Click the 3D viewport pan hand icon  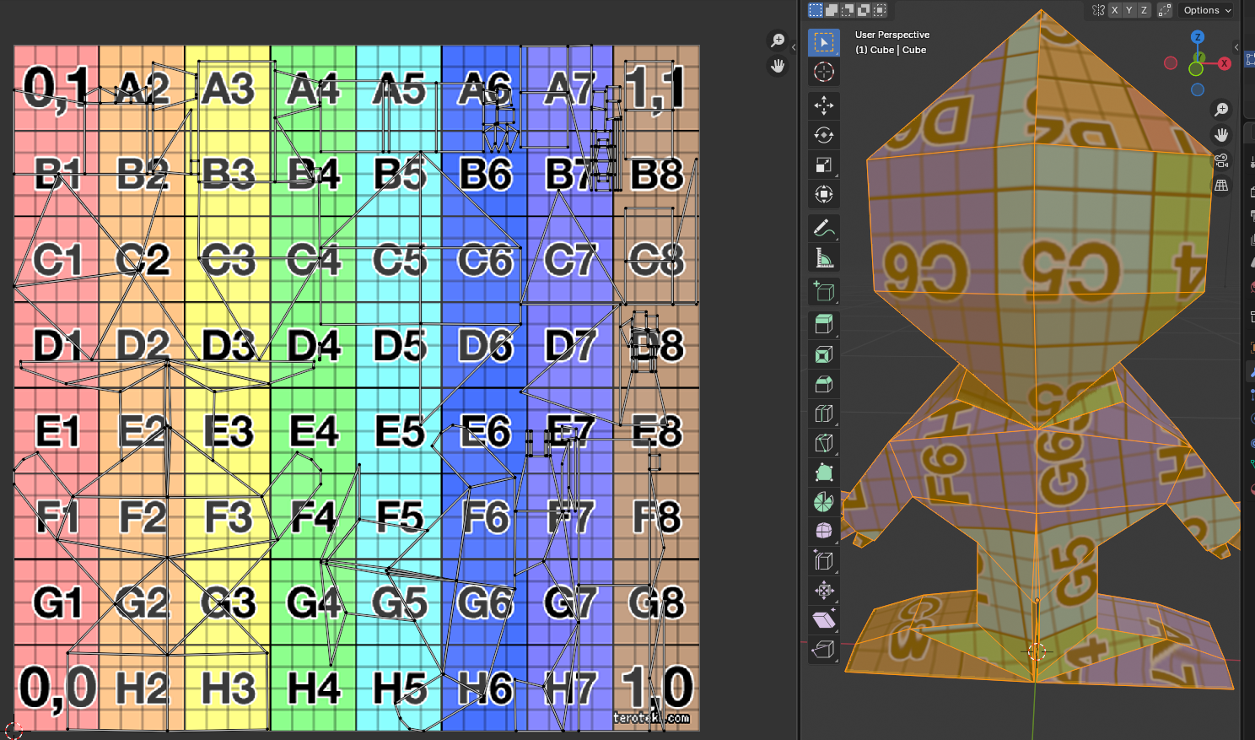point(1220,135)
